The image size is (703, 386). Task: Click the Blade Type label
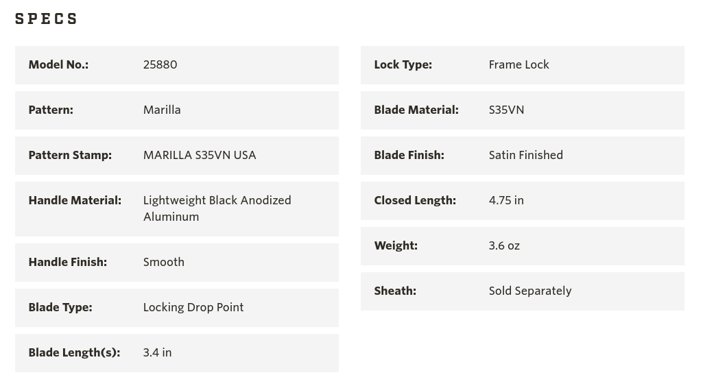pyautogui.click(x=60, y=308)
